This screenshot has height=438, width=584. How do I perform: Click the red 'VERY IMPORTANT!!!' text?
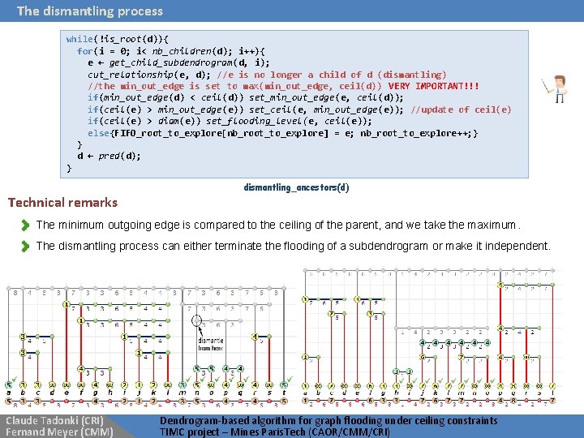click(x=433, y=86)
